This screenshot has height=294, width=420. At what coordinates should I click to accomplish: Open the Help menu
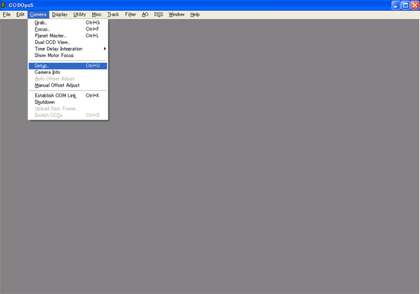195,14
